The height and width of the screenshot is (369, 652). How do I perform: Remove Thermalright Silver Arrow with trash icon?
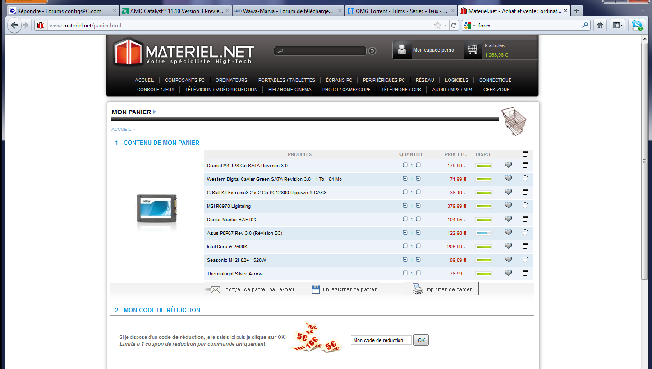(x=525, y=273)
